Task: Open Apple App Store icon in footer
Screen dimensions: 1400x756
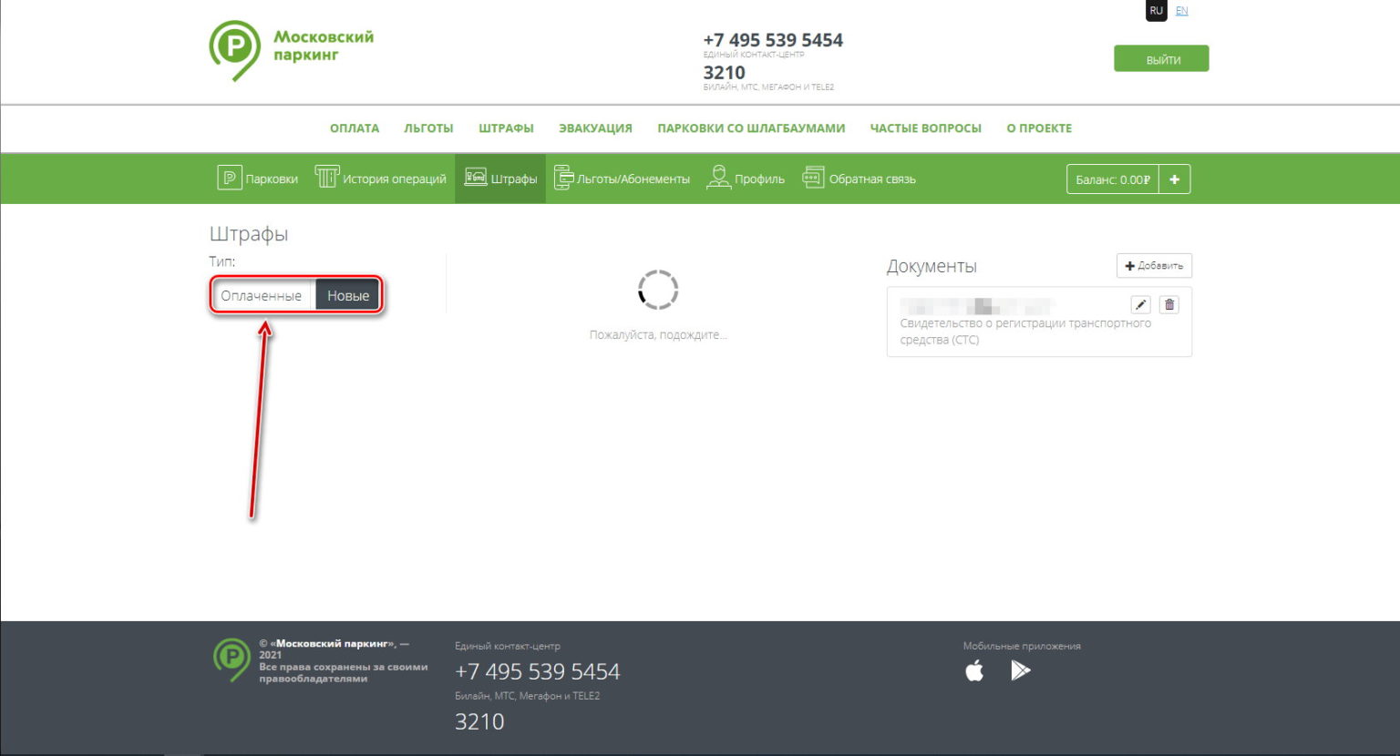Action: point(974,671)
